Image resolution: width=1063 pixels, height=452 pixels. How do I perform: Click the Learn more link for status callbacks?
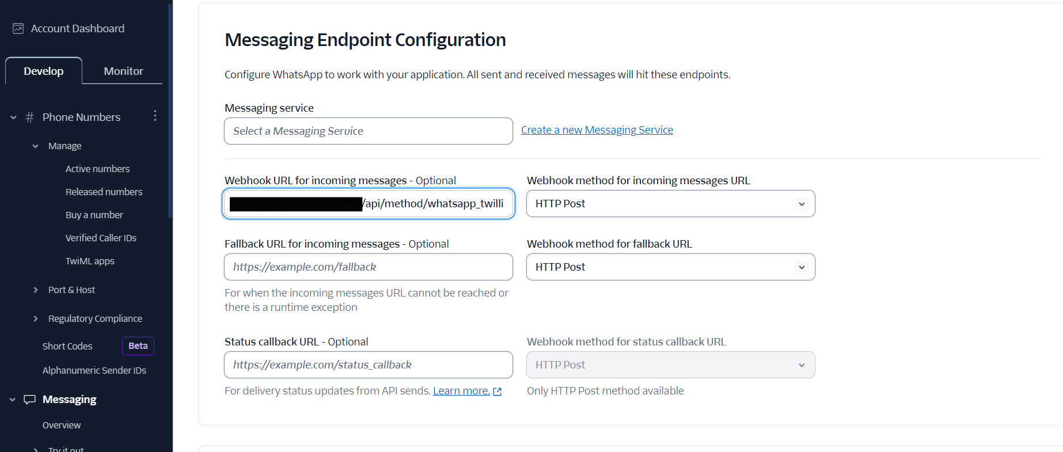[x=461, y=390]
